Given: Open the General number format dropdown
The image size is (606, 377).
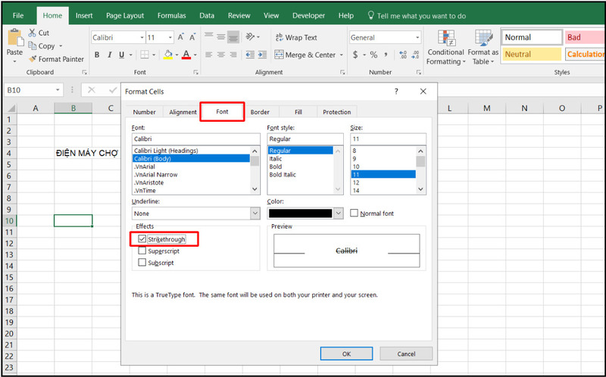Looking at the screenshot, I should (417, 37).
